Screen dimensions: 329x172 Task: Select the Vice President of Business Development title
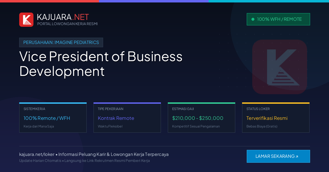[101, 64]
